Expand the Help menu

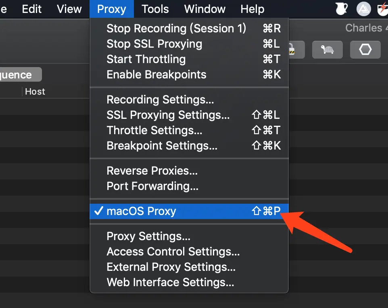tap(252, 9)
